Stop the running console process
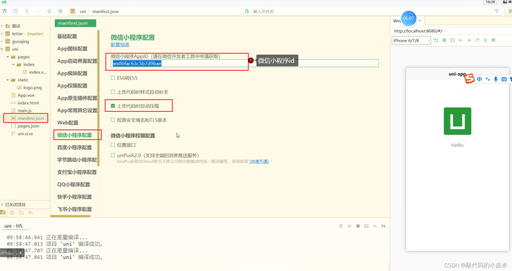Viewport: 512px width, 271px height. (358, 226)
